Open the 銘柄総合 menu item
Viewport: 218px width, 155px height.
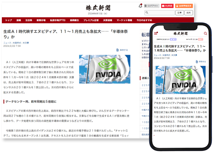click(74, 20)
